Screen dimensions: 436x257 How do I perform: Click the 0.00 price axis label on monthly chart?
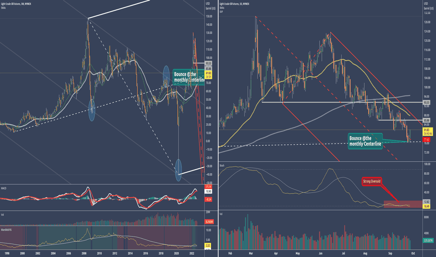(208, 141)
